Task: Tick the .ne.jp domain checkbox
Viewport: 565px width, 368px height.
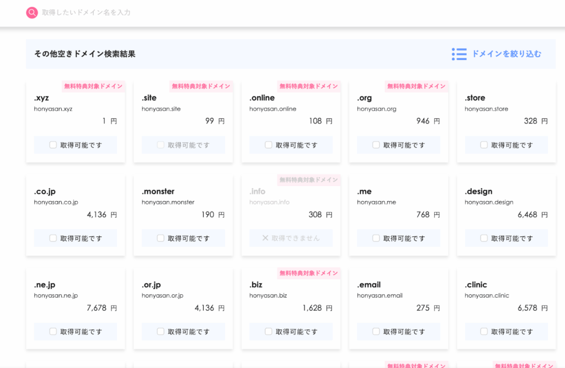Action: (x=53, y=332)
